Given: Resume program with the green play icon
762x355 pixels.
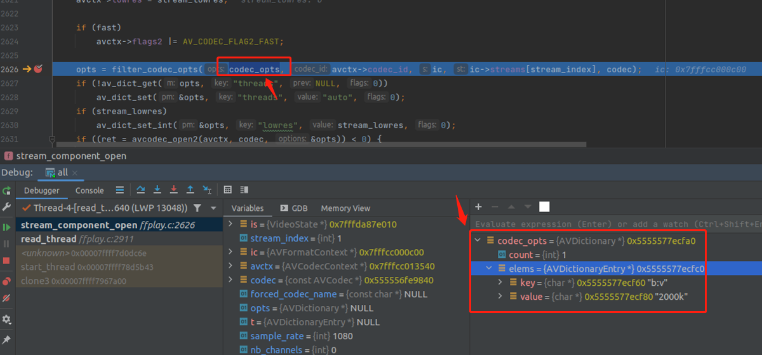Looking at the screenshot, I should coord(7,227).
